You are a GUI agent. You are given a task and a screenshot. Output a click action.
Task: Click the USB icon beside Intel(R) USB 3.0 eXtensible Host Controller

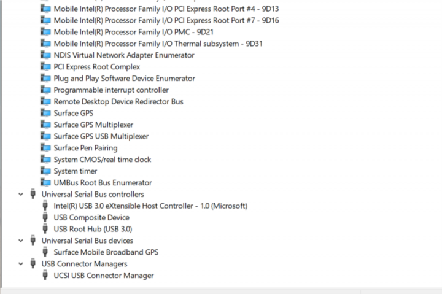coord(45,206)
